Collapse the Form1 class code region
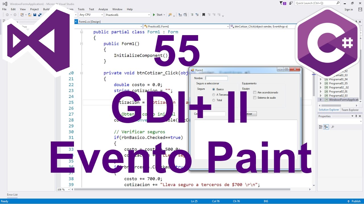Screen dimensions: 364x204 pyautogui.click(x=82, y=32)
